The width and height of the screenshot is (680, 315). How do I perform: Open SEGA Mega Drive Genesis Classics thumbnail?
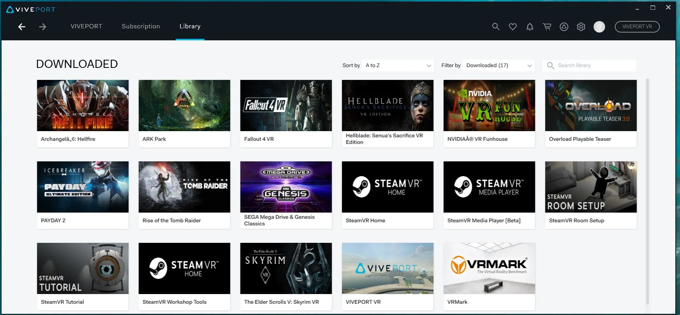point(286,187)
